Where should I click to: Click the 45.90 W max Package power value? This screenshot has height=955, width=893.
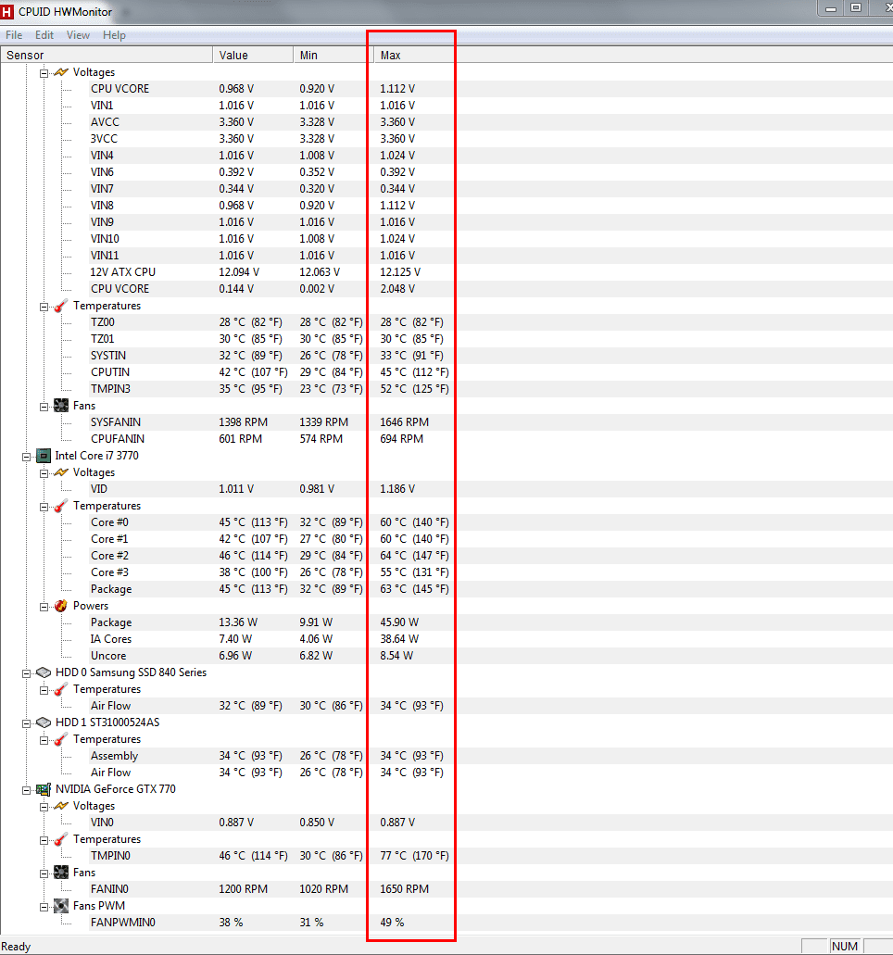(399, 622)
